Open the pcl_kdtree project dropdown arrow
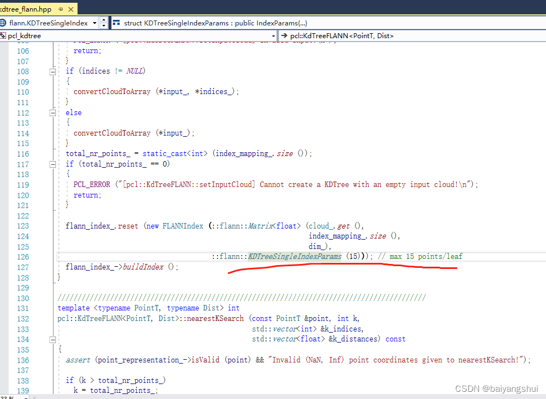 (274, 36)
